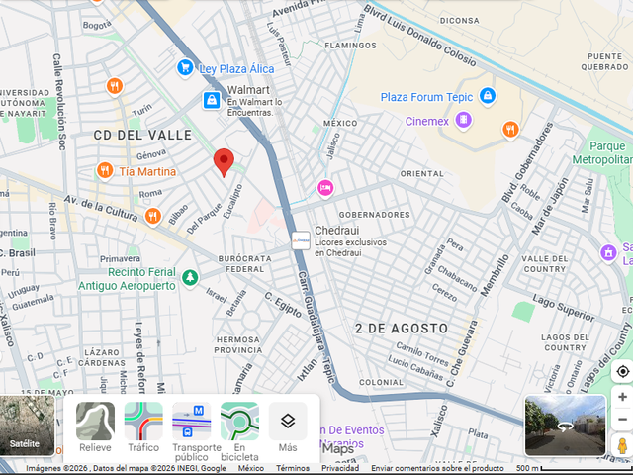
Task: Click the Tía Martina restaurant icon
Action: 105,170
